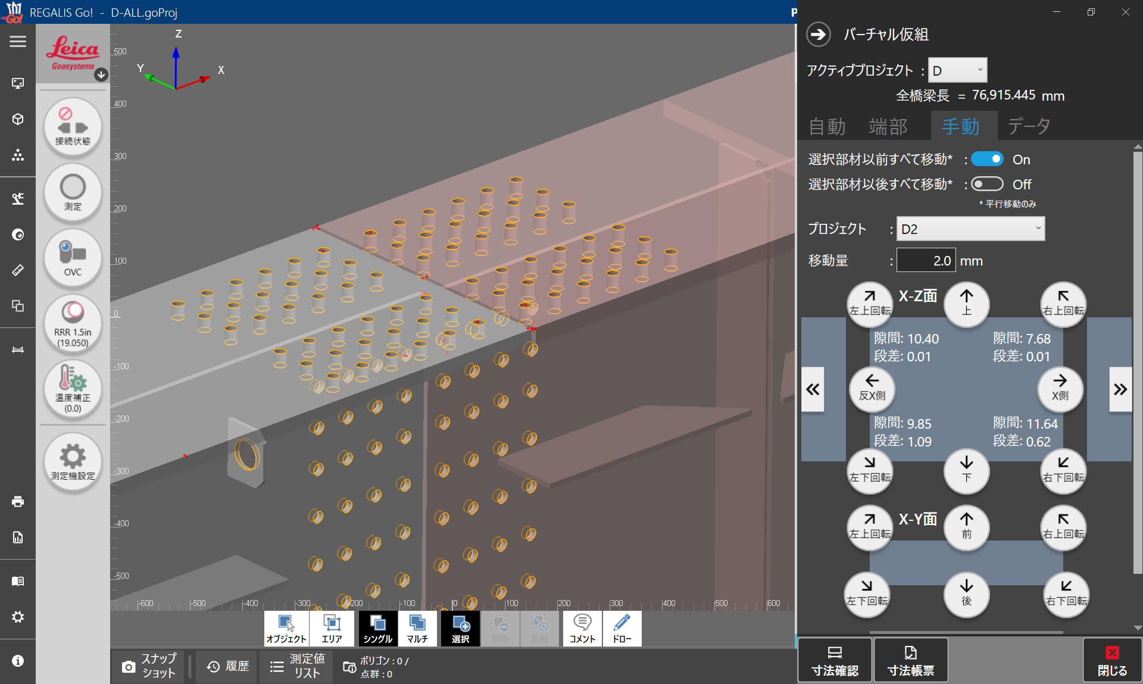This screenshot has height=684, width=1143.
Task: Open the OVC camera tool
Action: click(x=73, y=258)
